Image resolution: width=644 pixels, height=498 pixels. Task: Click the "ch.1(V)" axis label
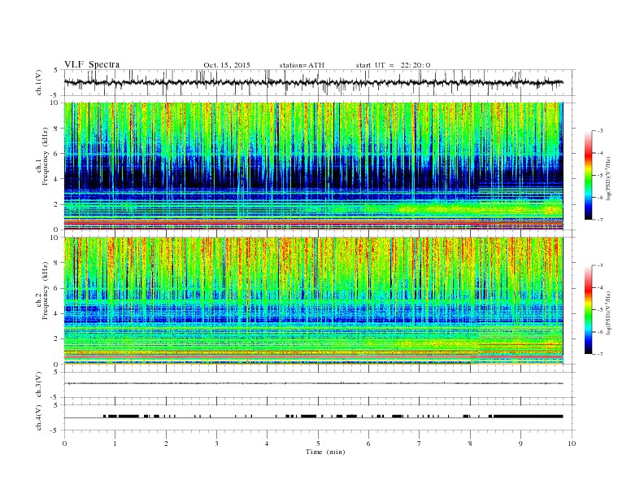[39, 84]
